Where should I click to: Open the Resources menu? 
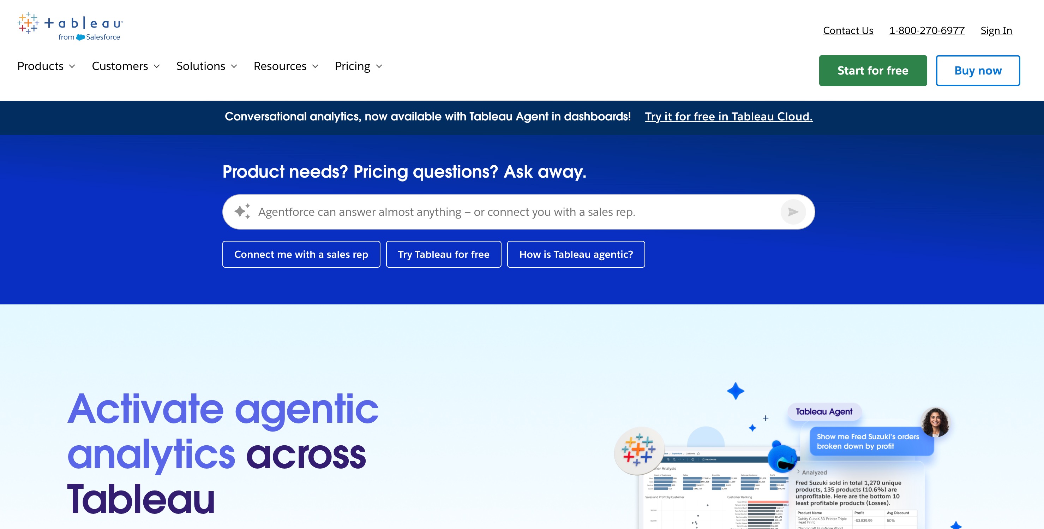286,66
